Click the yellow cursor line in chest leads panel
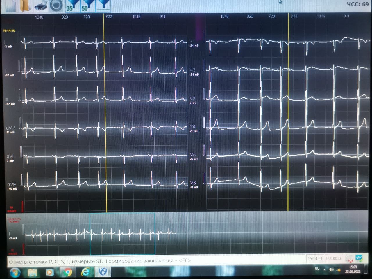Image resolution: width=372 pixels, height=279 pixels. click(x=288, y=112)
